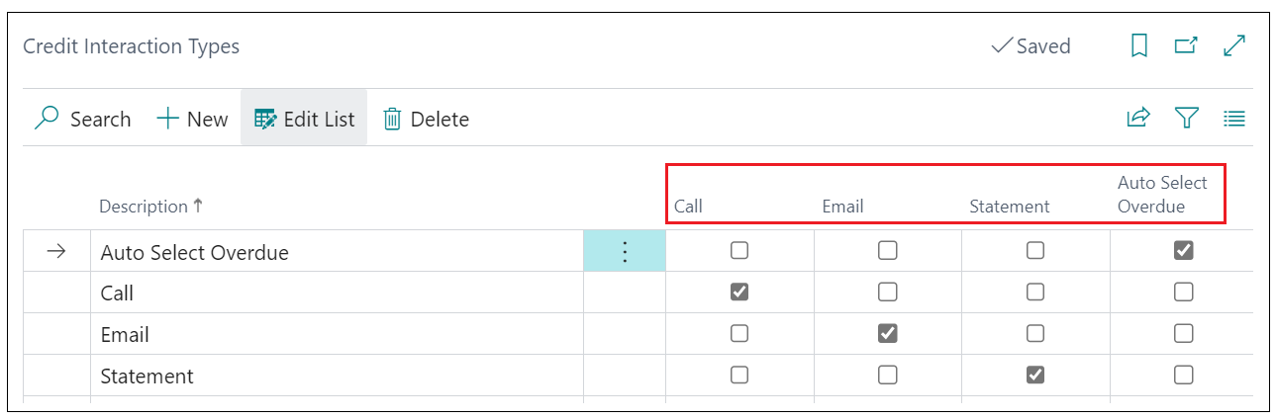Sort by the Description column header
The height and width of the screenshot is (419, 1277).
click(x=144, y=207)
